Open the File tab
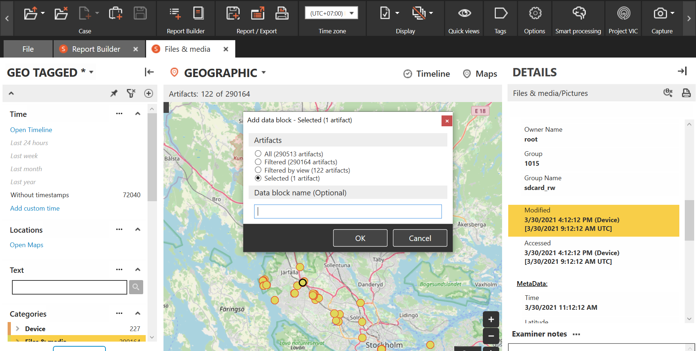 28,48
